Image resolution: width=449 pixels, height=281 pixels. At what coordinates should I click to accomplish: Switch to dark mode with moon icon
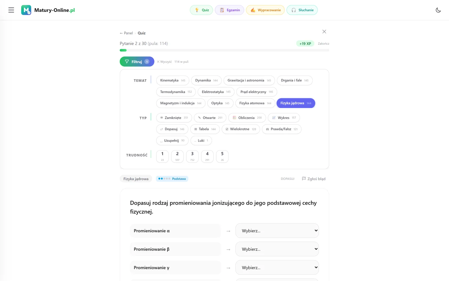[438, 10]
